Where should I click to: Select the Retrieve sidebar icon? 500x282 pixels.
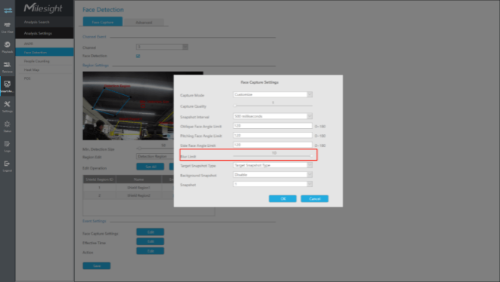click(8, 67)
